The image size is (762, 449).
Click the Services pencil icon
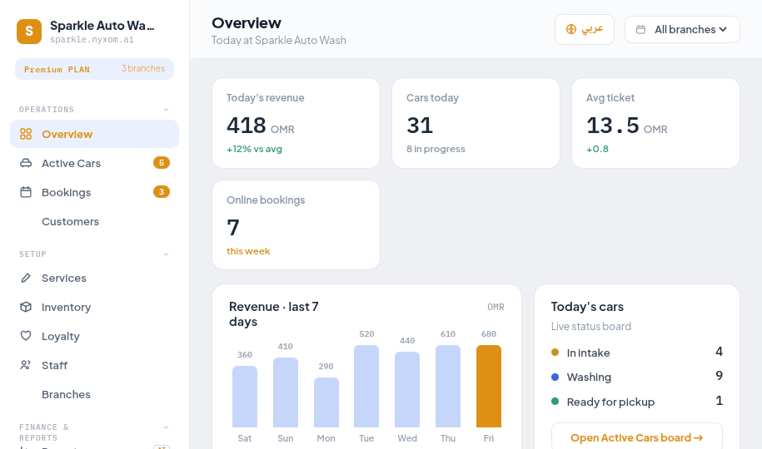coord(26,278)
